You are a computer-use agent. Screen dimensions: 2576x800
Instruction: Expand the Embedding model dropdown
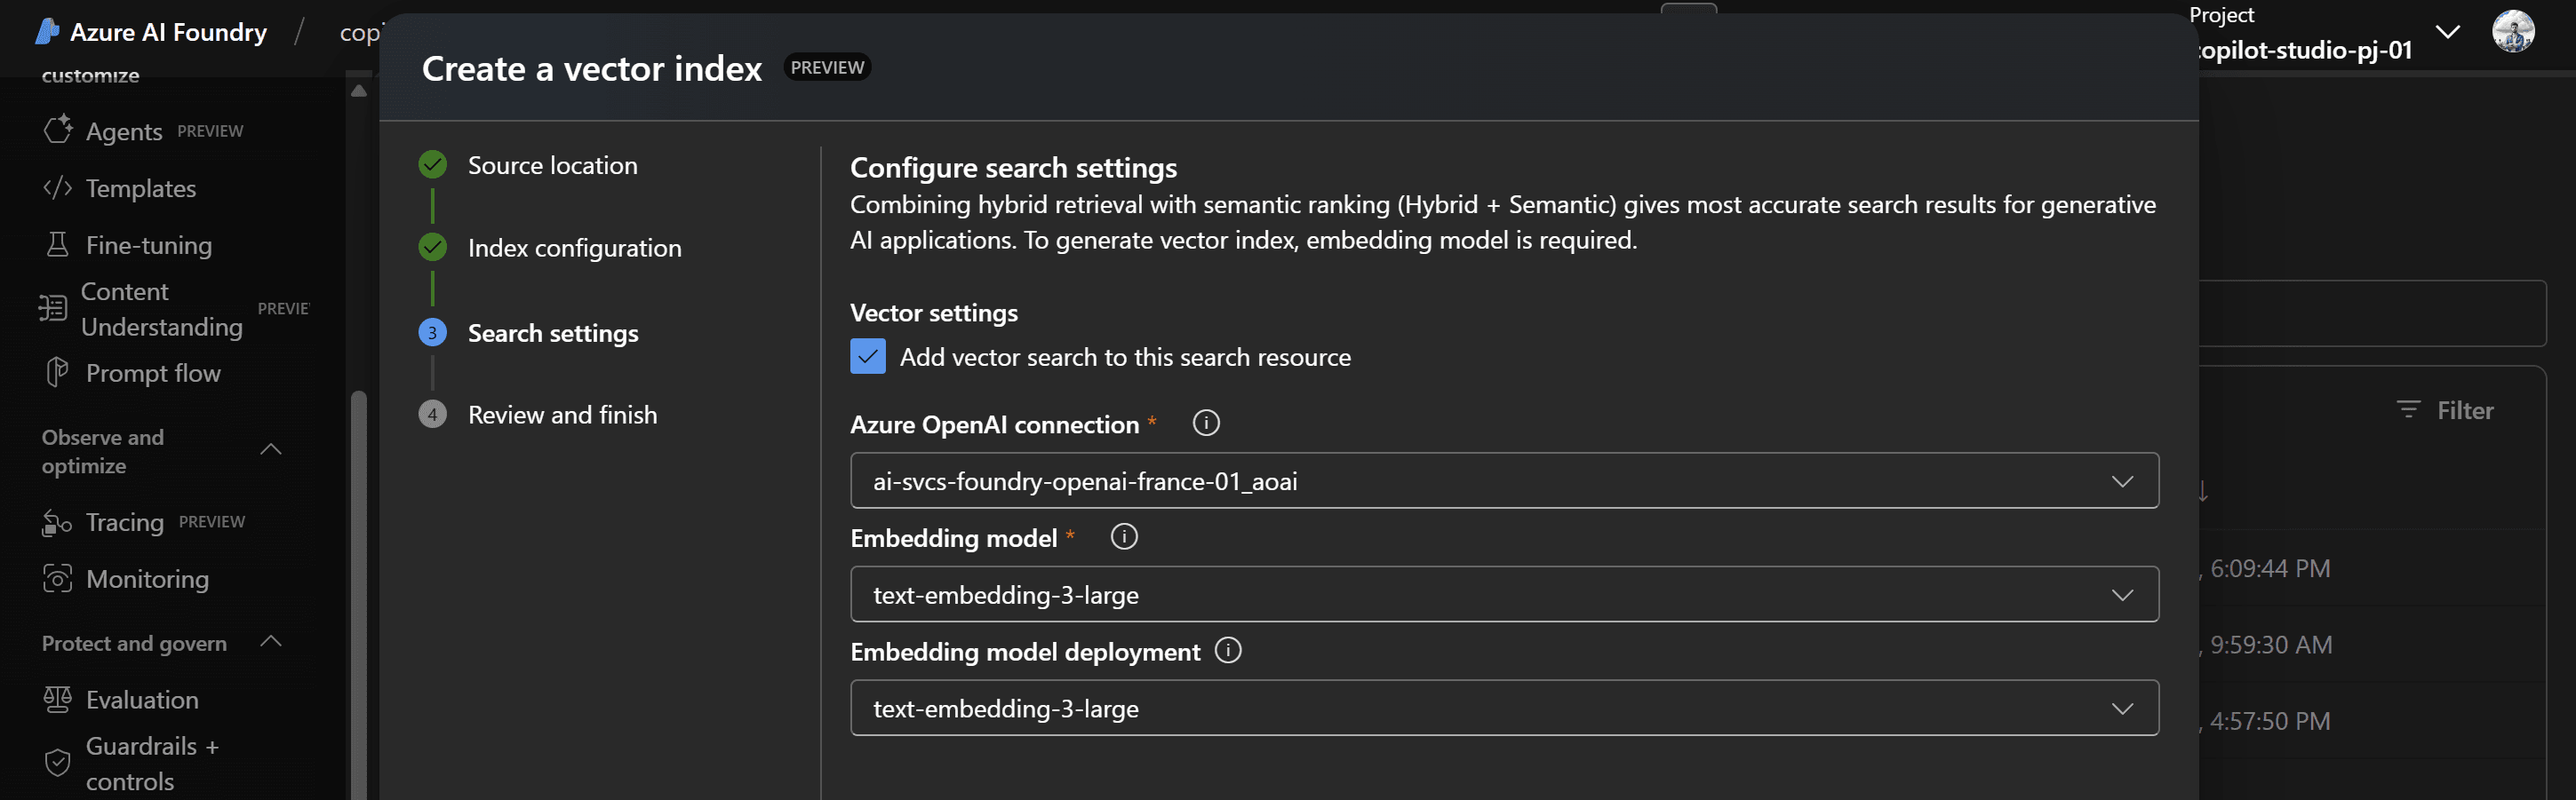click(x=1504, y=594)
